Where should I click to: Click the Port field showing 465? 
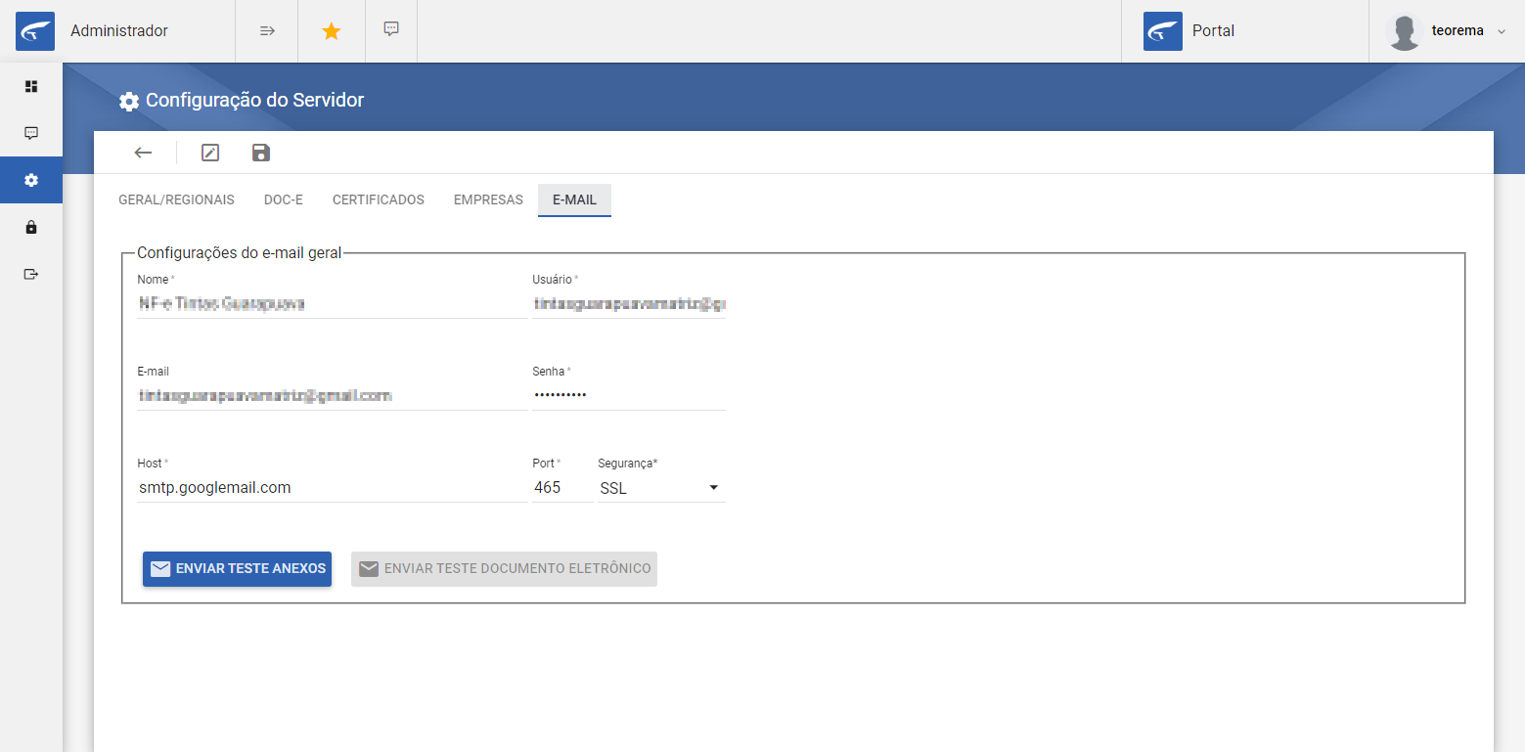562,488
